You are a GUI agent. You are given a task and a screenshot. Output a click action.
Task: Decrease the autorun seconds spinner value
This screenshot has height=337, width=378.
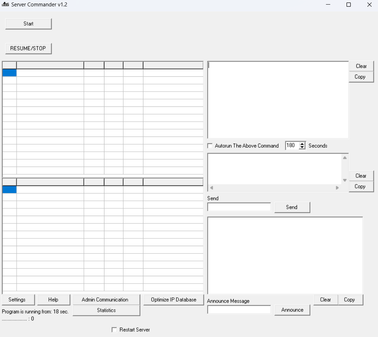pyautogui.click(x=302, y=147)
